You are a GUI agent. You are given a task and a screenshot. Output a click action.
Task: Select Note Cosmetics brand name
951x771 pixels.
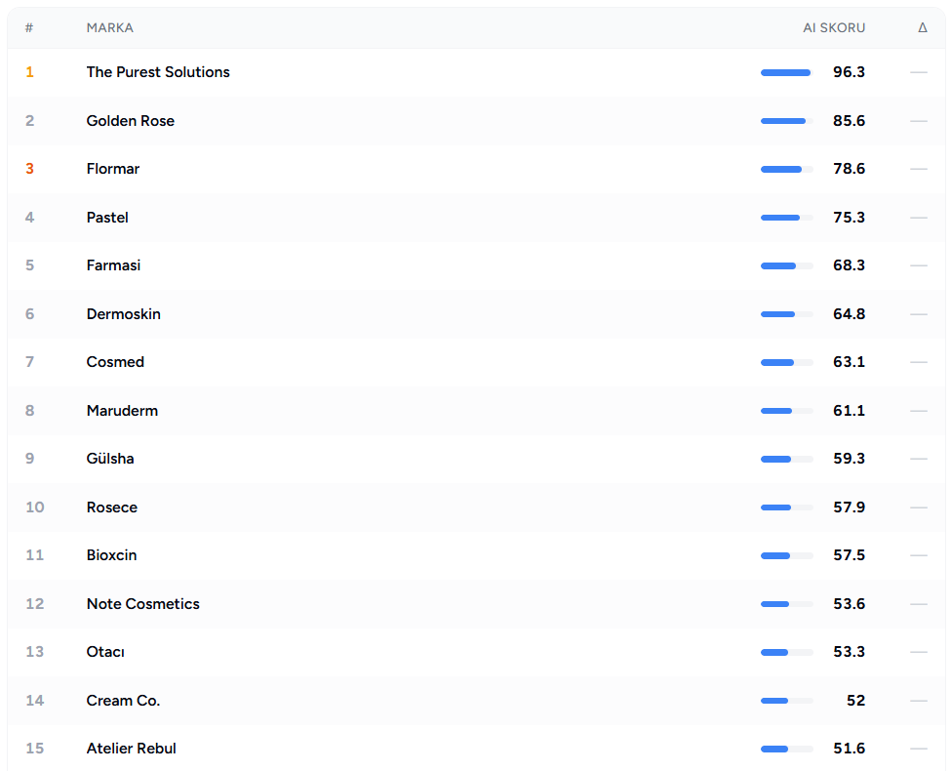[x=143, y=603]
